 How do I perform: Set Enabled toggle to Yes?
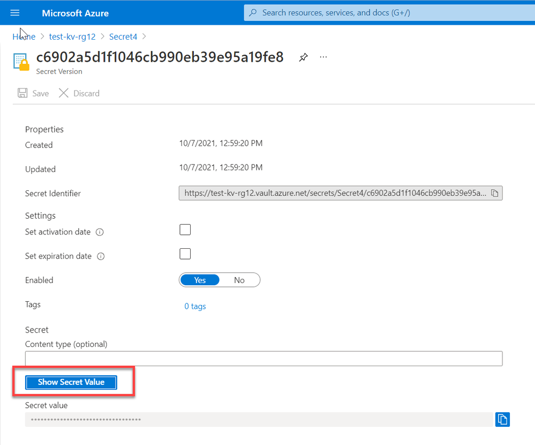(x=200, y=280)
